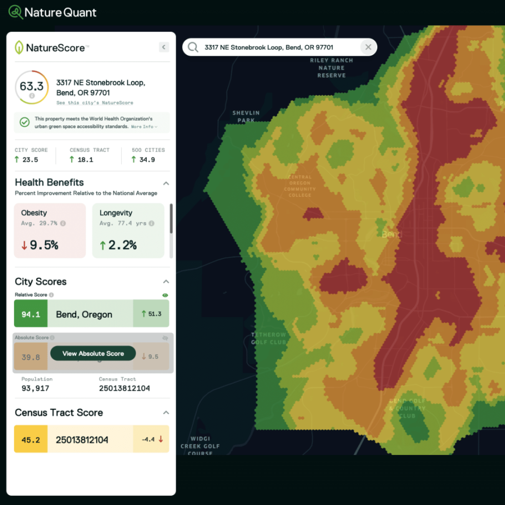
Task: Open info icon under 63.3 score
Action: tap(32, 96)
